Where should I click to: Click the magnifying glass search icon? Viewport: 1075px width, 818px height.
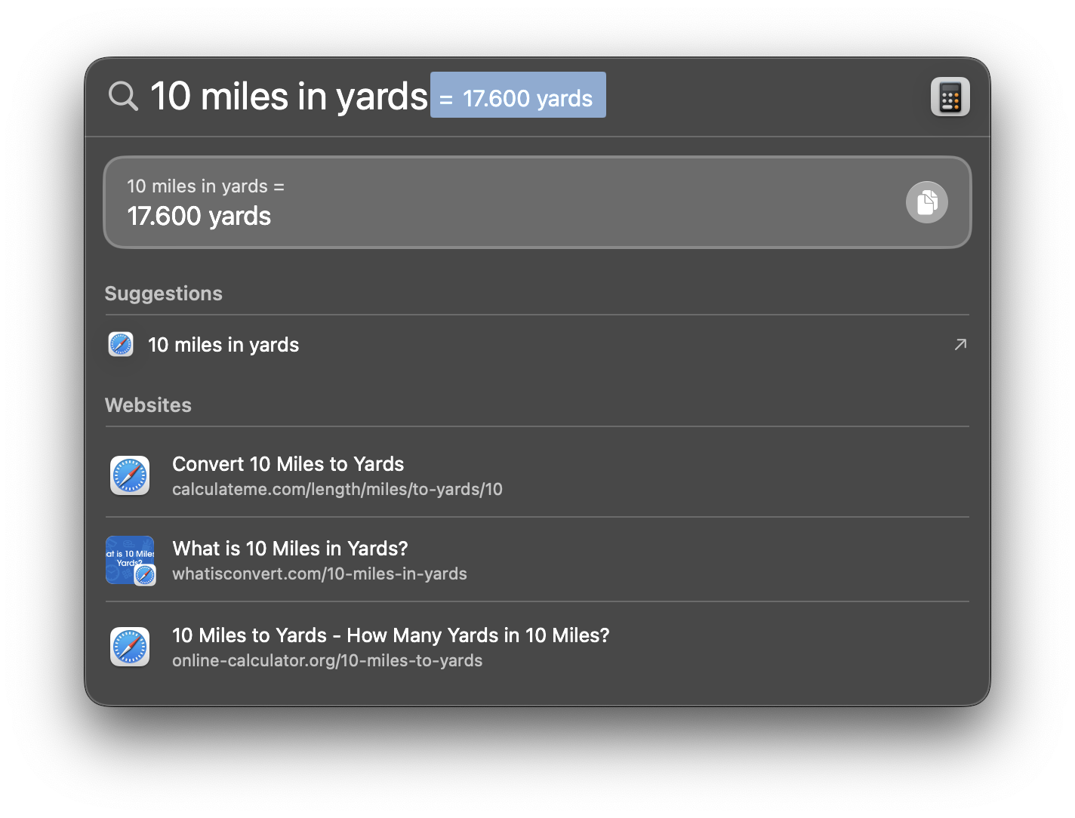[x=124, y=97]
